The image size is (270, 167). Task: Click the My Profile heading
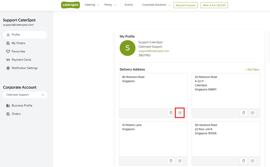(x=127, y=36)
